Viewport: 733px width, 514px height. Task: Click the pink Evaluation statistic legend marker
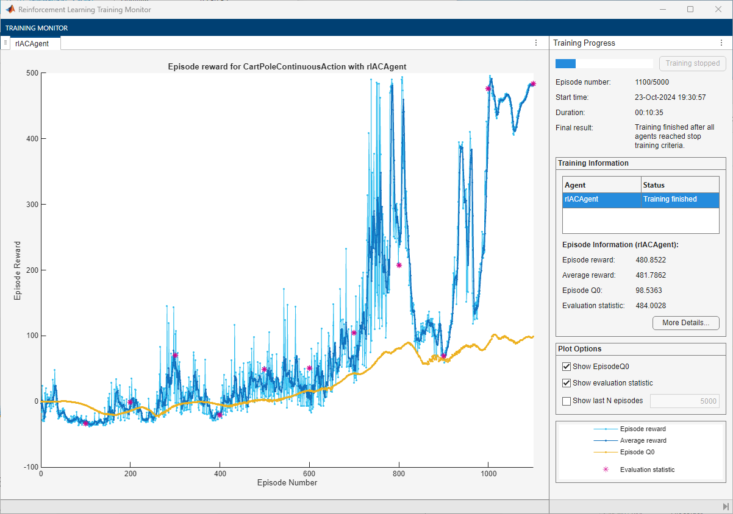[606, 470]
